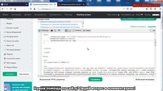The image size is (163, 91).
Task: Open the browser home page
Action: click(x=15, y=9)
